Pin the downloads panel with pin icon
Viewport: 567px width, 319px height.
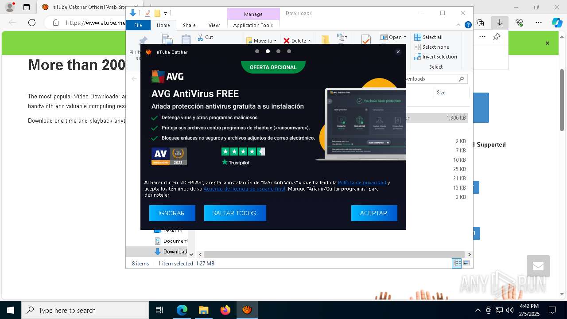tap(497, 37)
